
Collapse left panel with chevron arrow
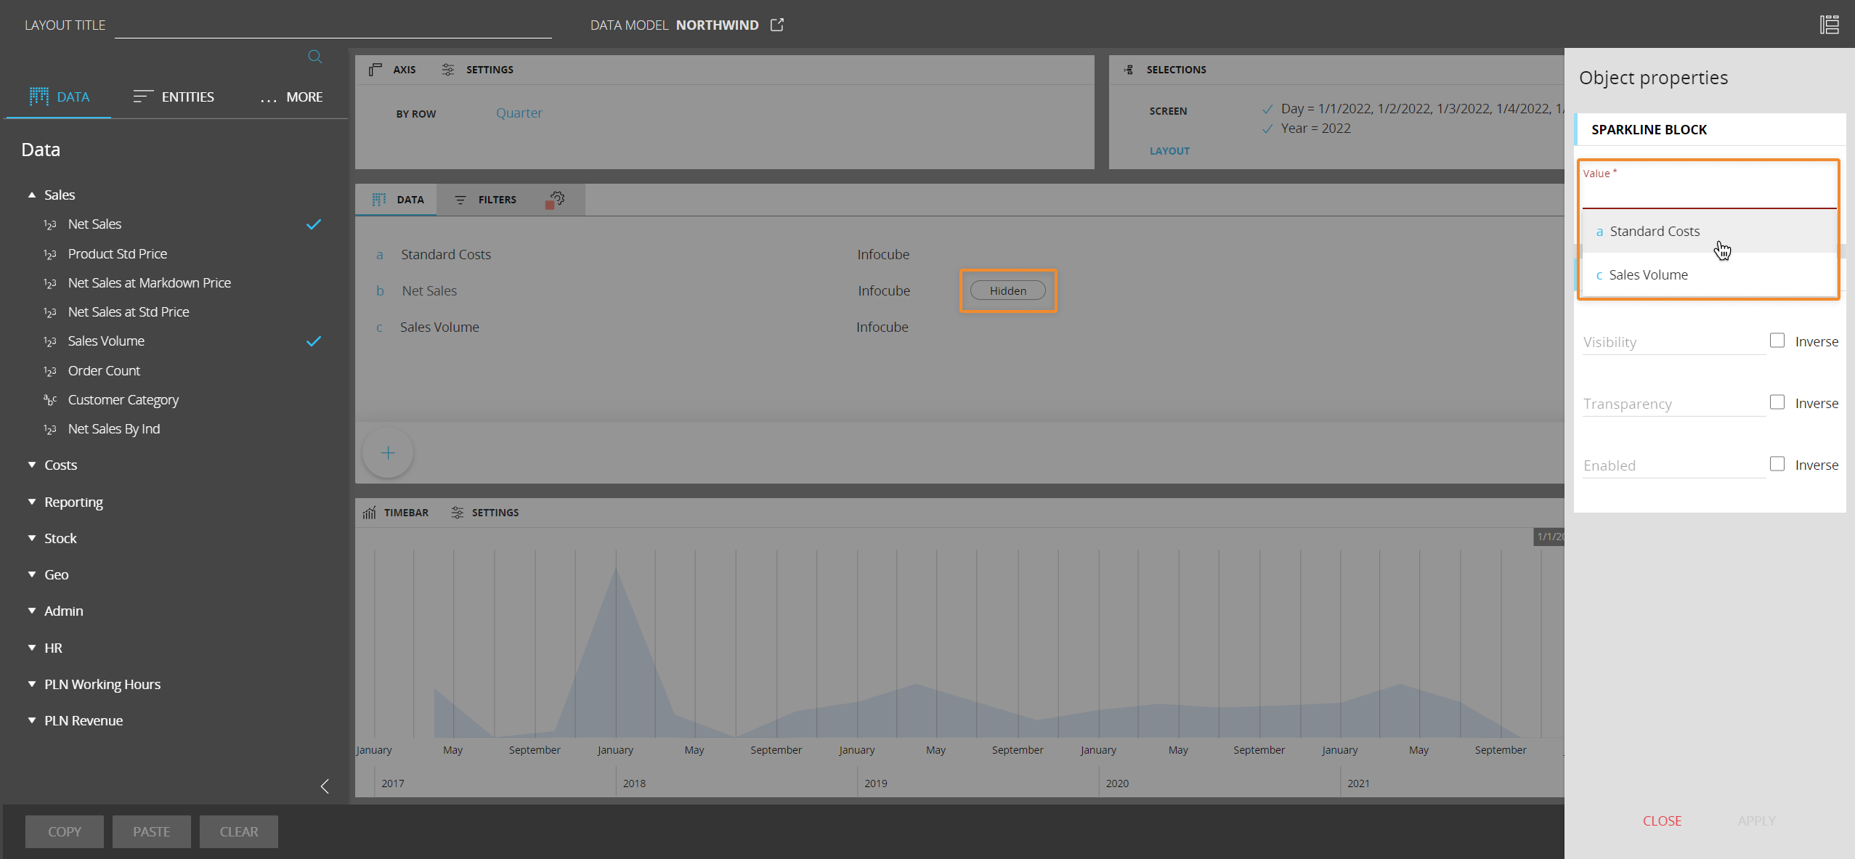[x=325, y=786]
